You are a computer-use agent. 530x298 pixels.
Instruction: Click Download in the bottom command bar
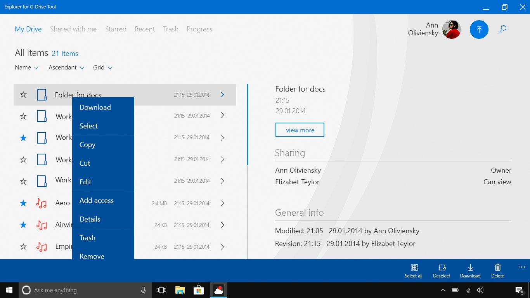click(470, 271)
